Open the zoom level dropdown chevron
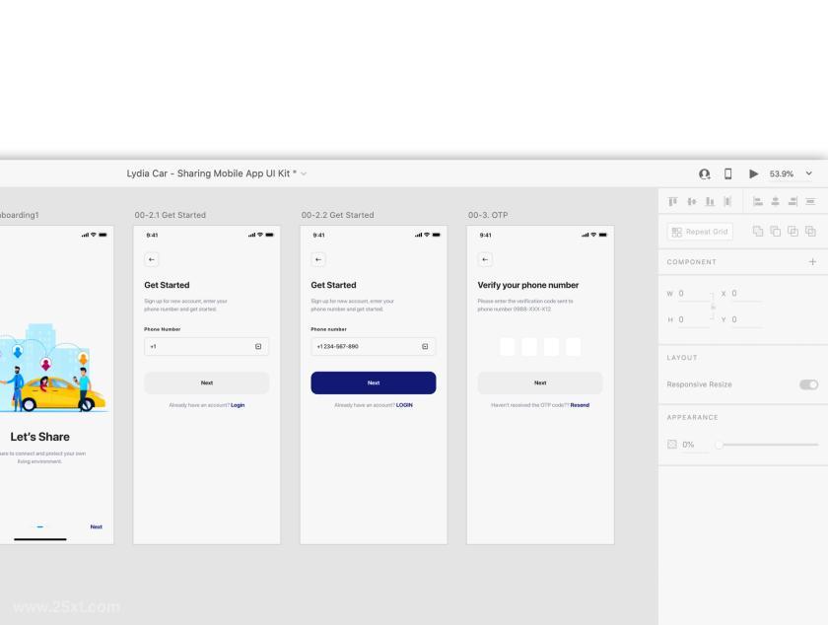The height and width of the screenshot is (625, 828). point(808,174)
